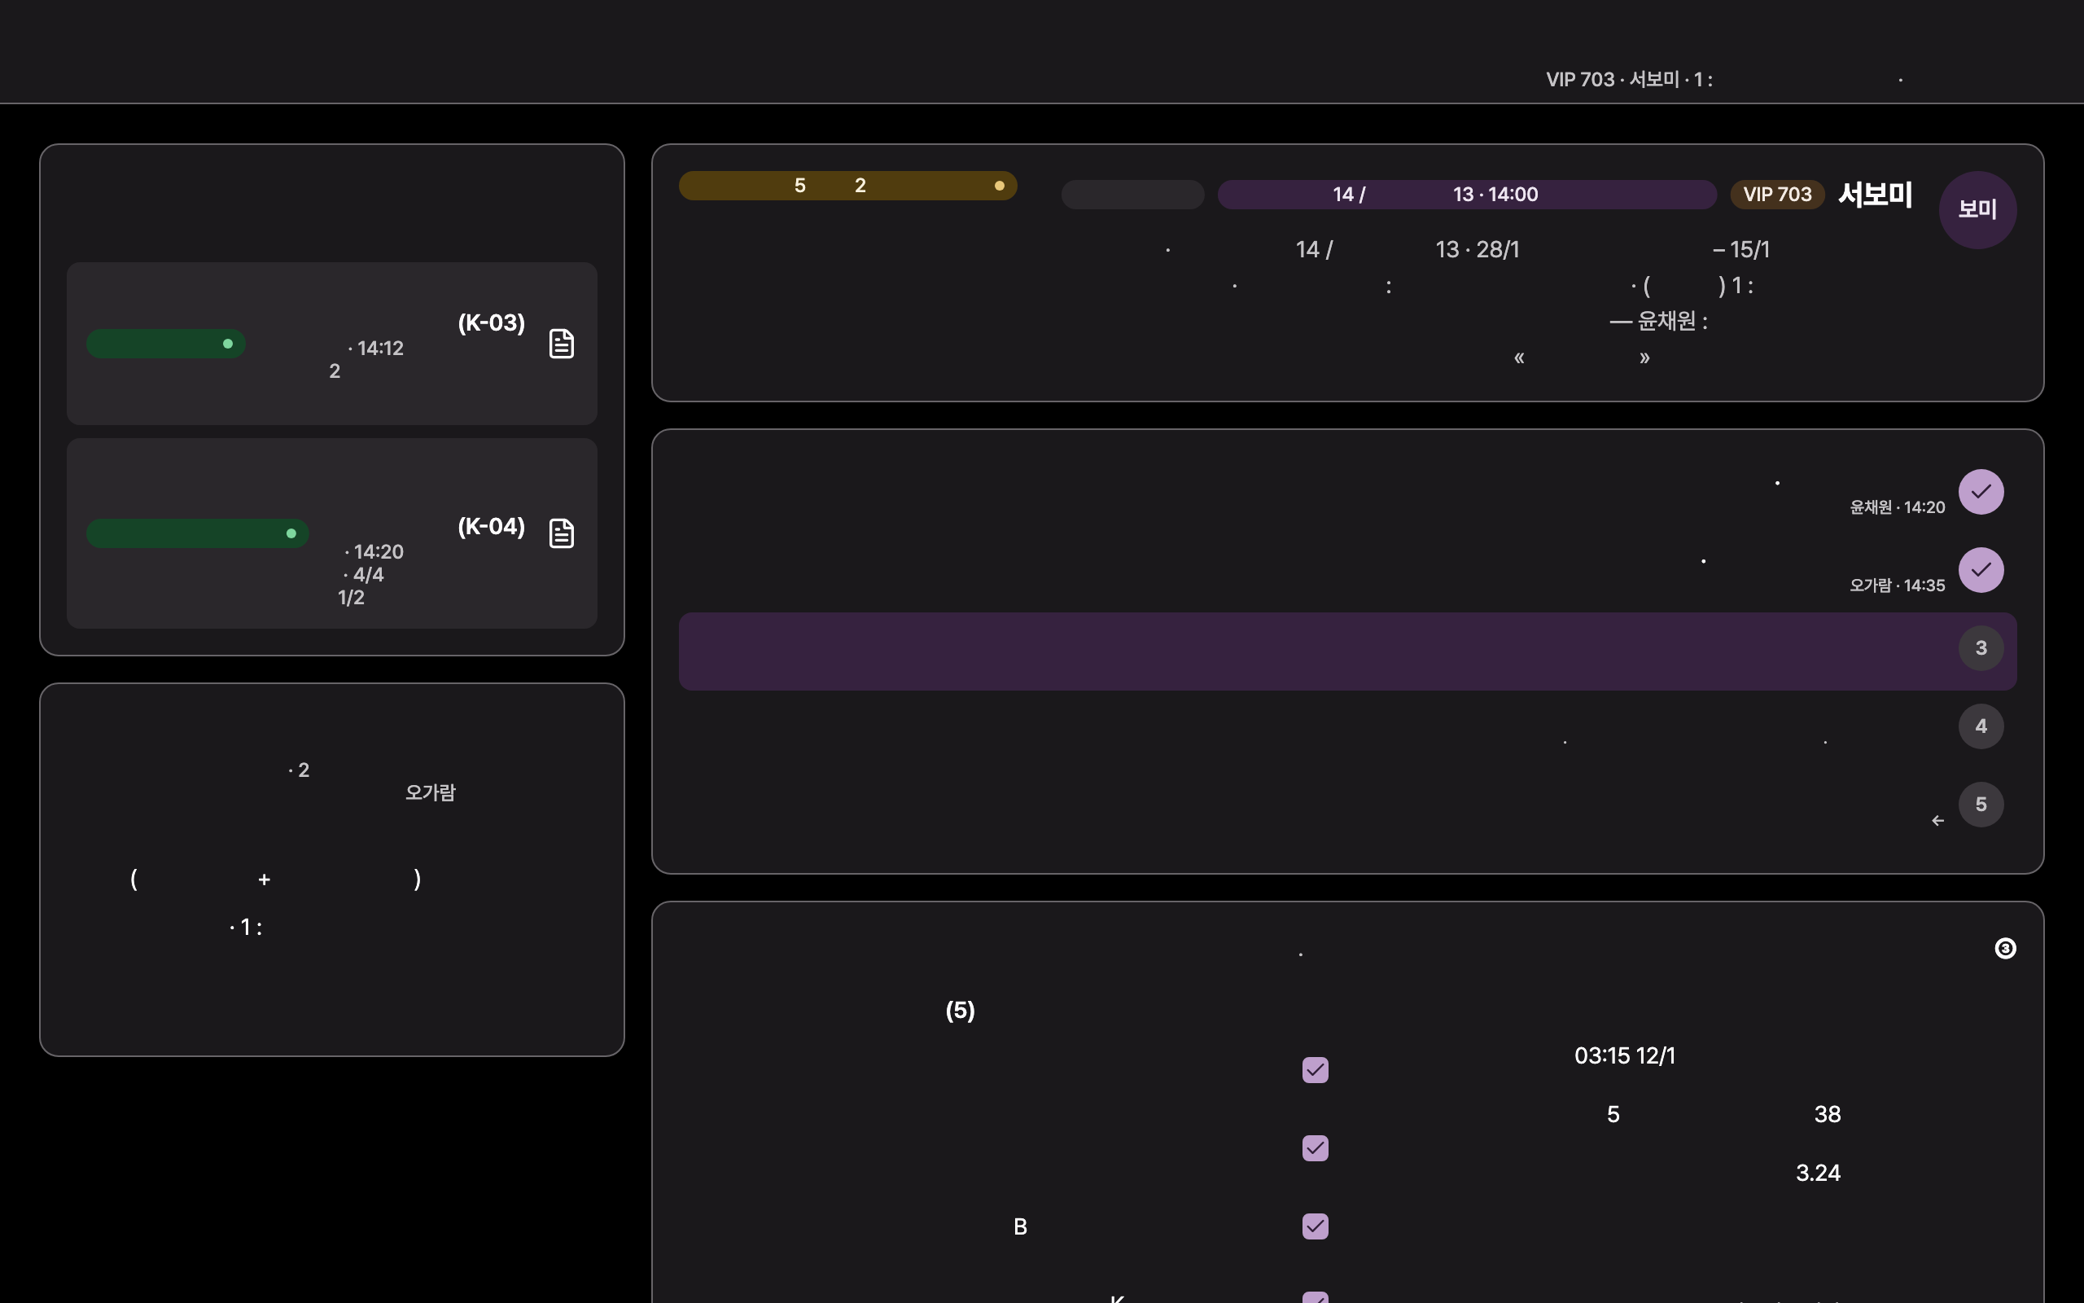The image size is (2084, 1303).
Task: Click the 보미 avatar circle
Action: coord(1977,209)
